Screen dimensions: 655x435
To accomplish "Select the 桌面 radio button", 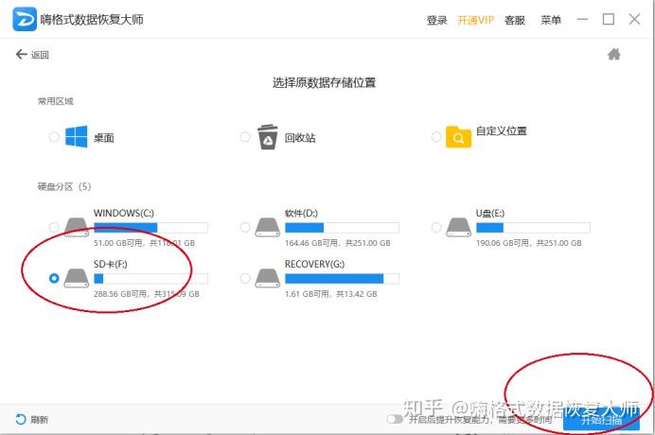I will click(54, 136).
